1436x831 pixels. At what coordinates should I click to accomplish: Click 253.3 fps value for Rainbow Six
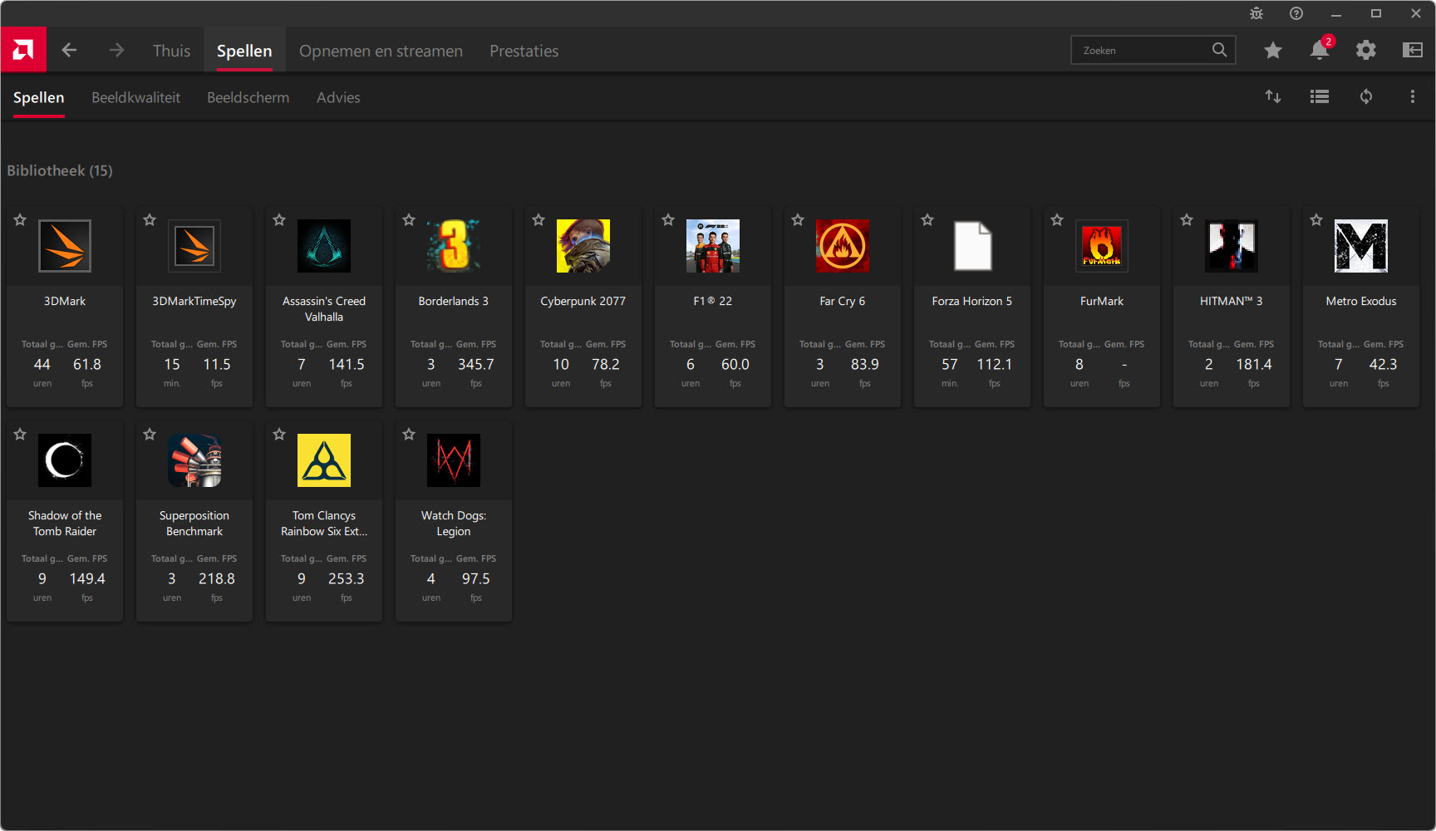click(347, 578)
